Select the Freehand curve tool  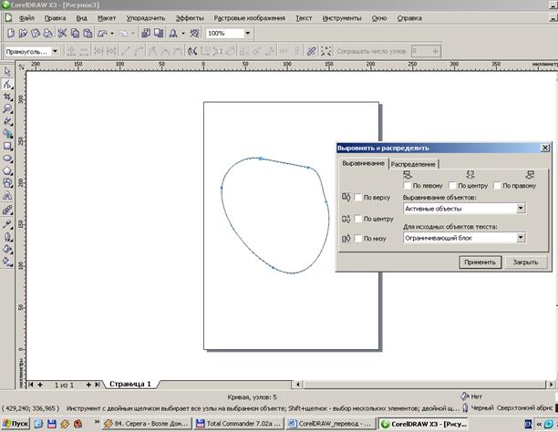7,121
